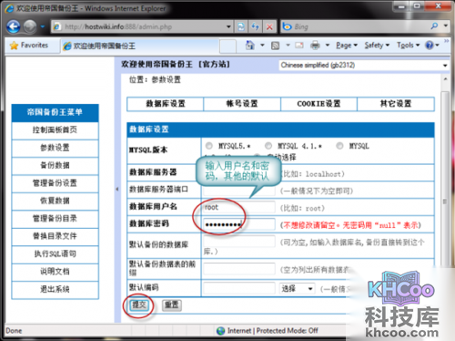
Task: Click the 默认编码 text field
Action: 239,288
